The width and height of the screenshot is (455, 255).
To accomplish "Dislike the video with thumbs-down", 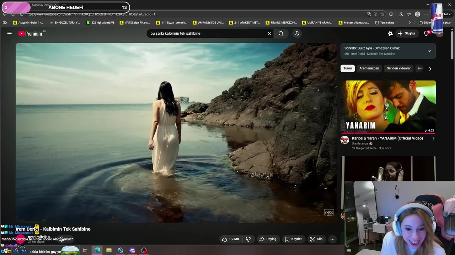I will tap(248, 239).
